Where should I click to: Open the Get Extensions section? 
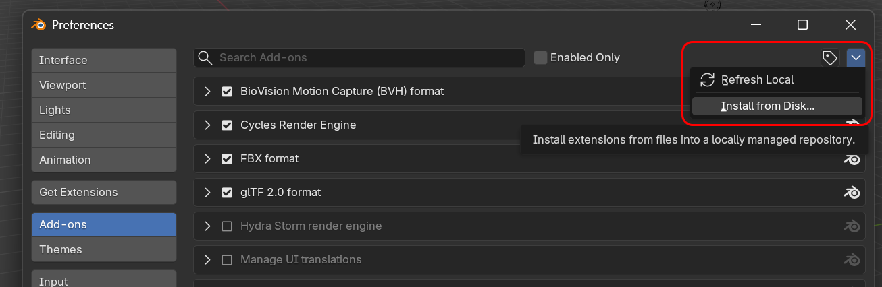(103, 193)
